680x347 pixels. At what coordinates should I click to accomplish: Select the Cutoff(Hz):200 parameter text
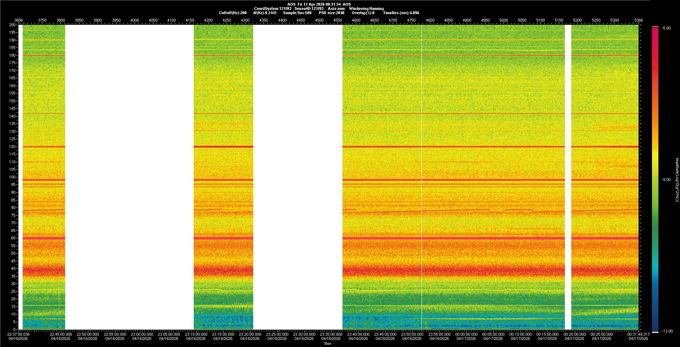233,13
